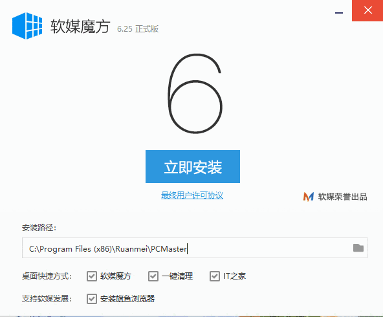This screenshot has height=317, width=383.
Task: Browse install folder via folder icon
Action: point(358,248)
